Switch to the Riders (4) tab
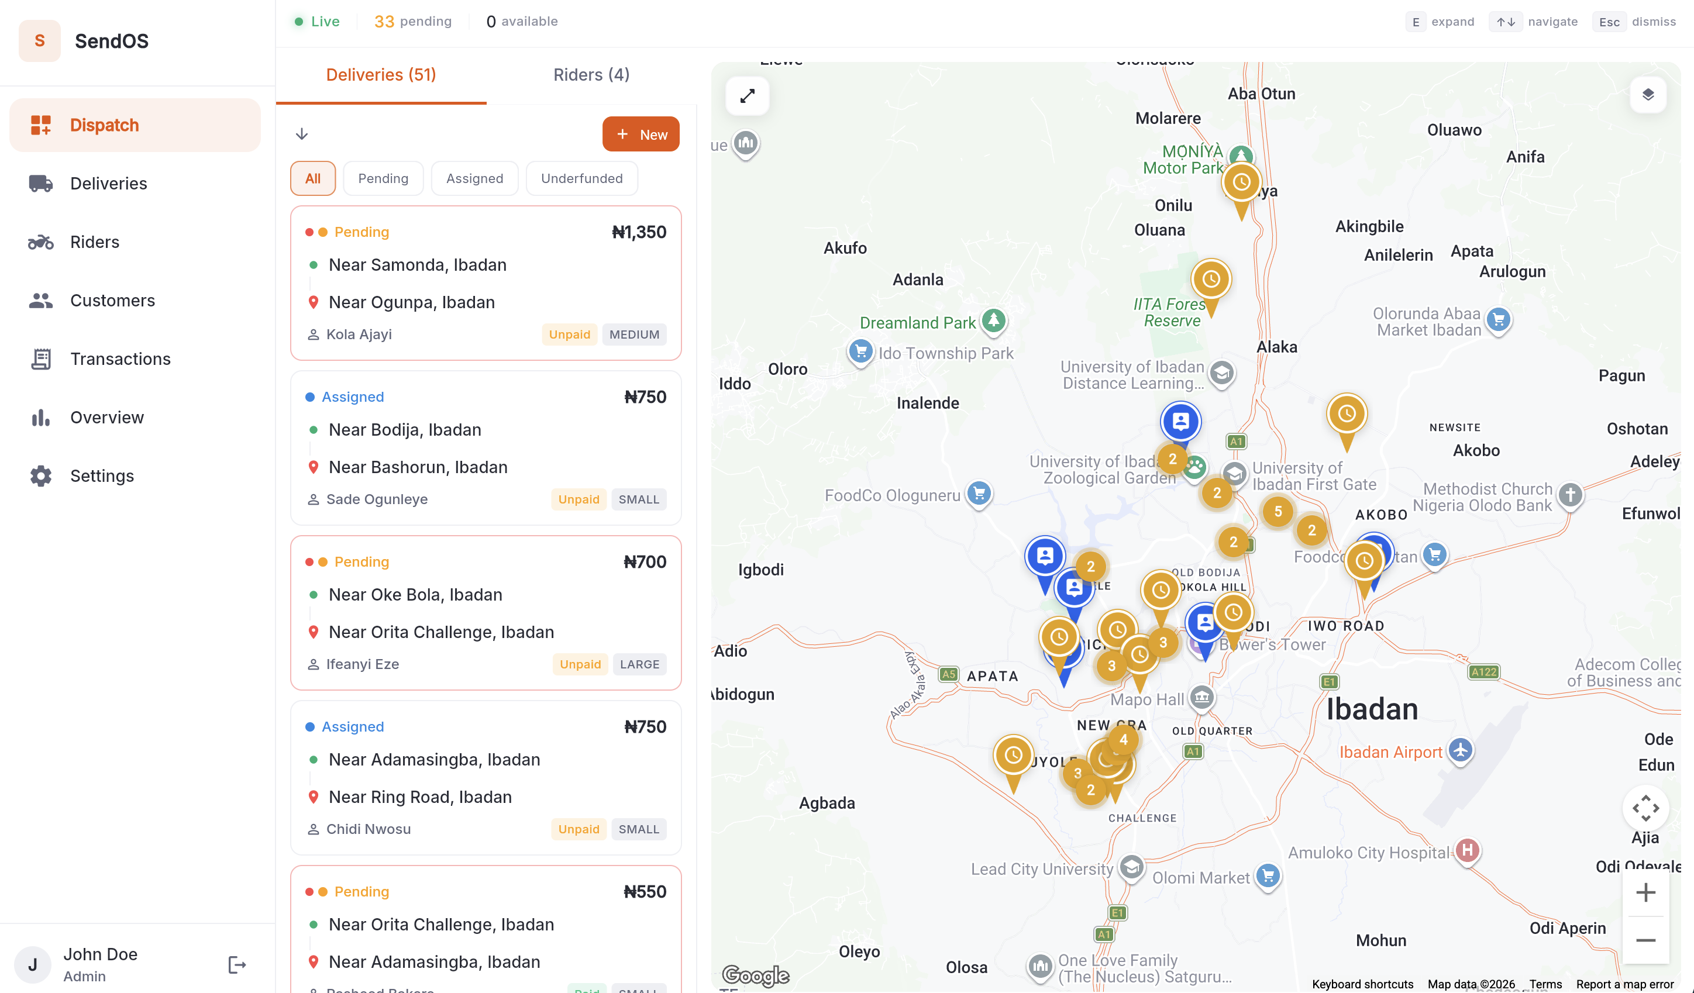 [590, 74]
